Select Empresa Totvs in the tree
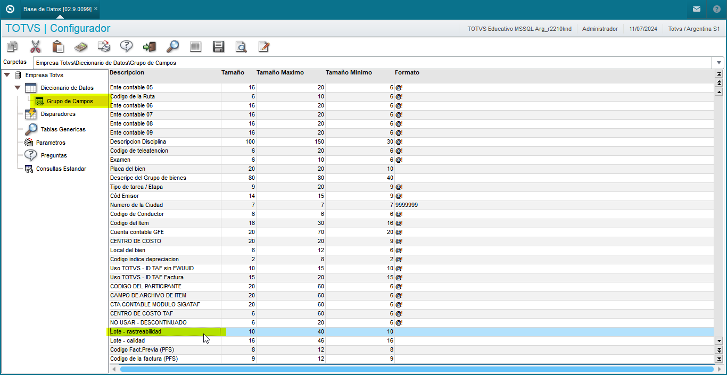Image resolution: width=727 pixels, height=375 pixels. click(x=44, y=75)
